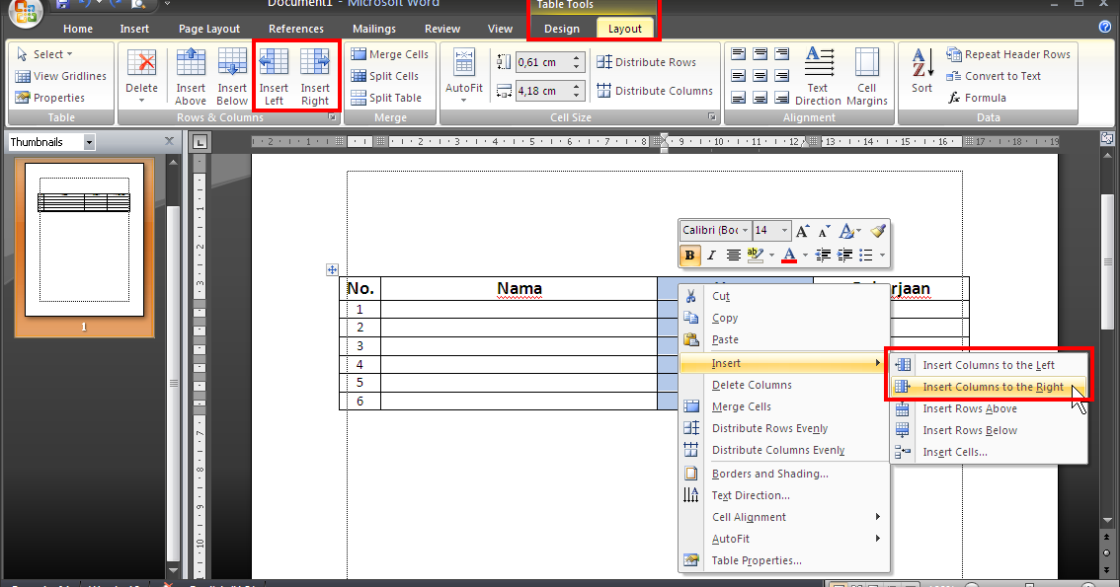Toggle View Gridlines
This screenshot has height=587, width=1120.
coord(60,76)
